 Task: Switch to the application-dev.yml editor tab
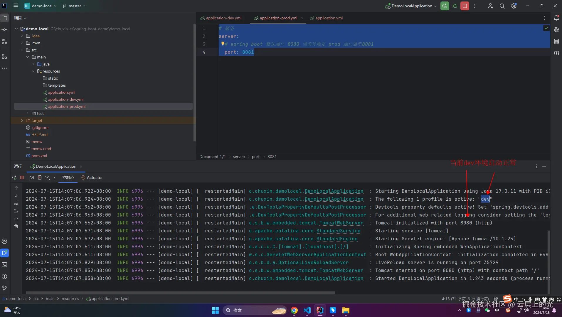pyautogui.click(x=223, y=18)
